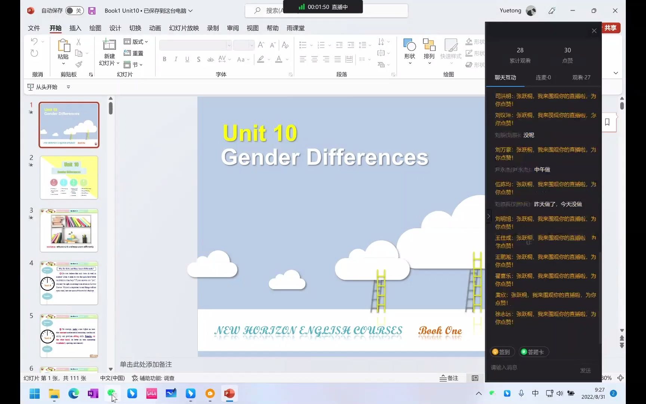
Task: Click the Undo arrow icon
Action: click(34, 41)
